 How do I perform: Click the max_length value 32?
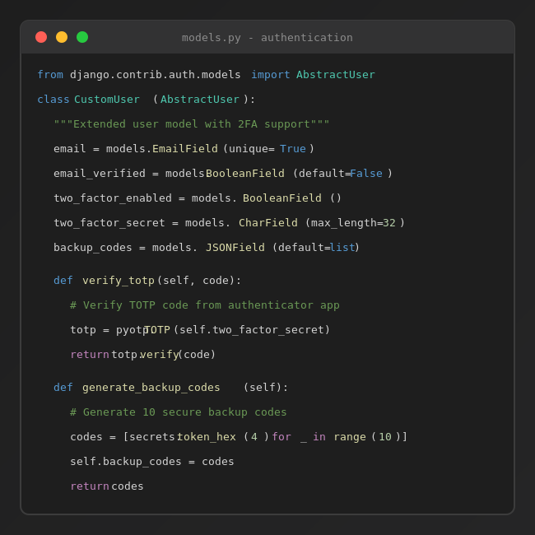click(389, 223)
